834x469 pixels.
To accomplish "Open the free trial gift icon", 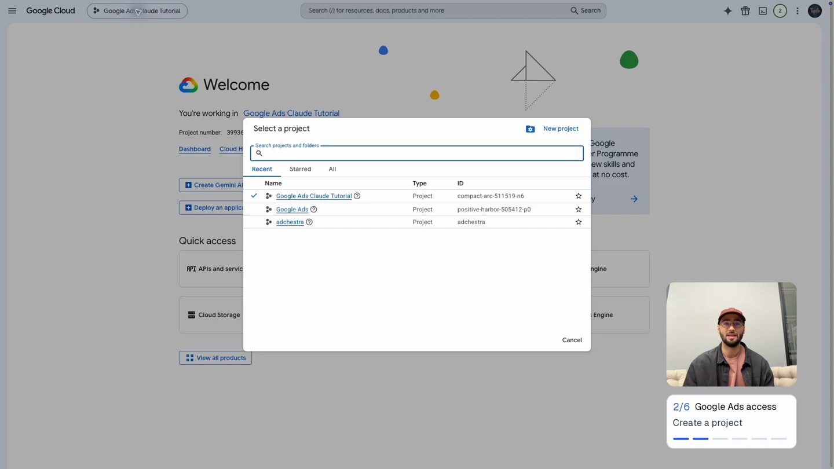I will (745, 10).
